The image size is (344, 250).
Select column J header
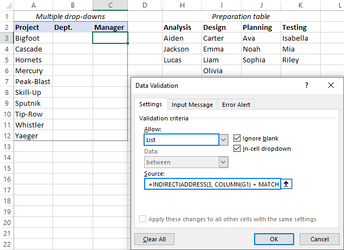tap(261, 5)
